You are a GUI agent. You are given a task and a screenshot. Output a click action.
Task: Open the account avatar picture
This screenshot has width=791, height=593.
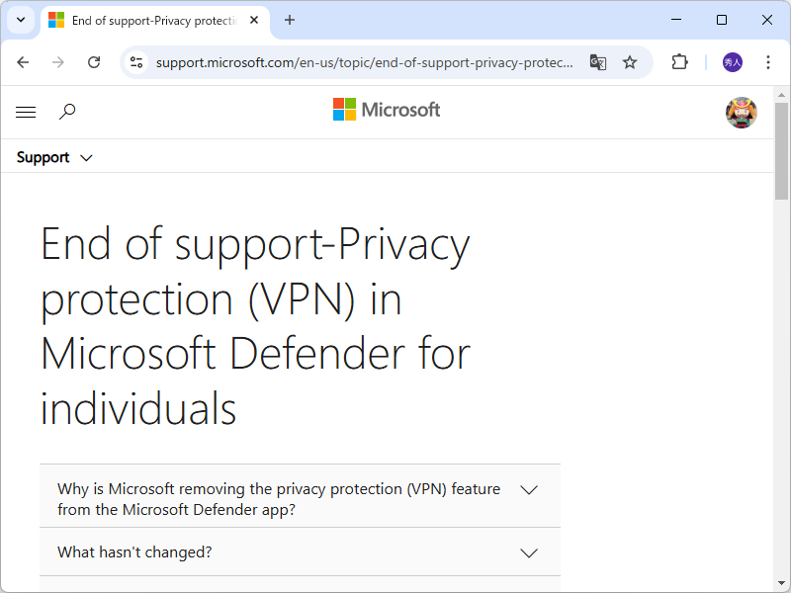pos(741,113)
